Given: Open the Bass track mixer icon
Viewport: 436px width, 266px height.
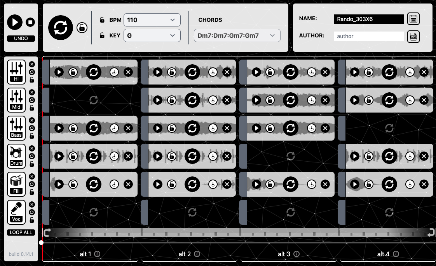Looking at the screenshot, I should pos(16,128).
